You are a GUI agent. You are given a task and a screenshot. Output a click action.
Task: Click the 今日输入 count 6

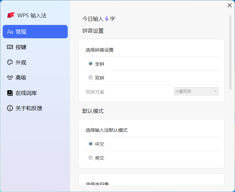click(x=107, y=19)
